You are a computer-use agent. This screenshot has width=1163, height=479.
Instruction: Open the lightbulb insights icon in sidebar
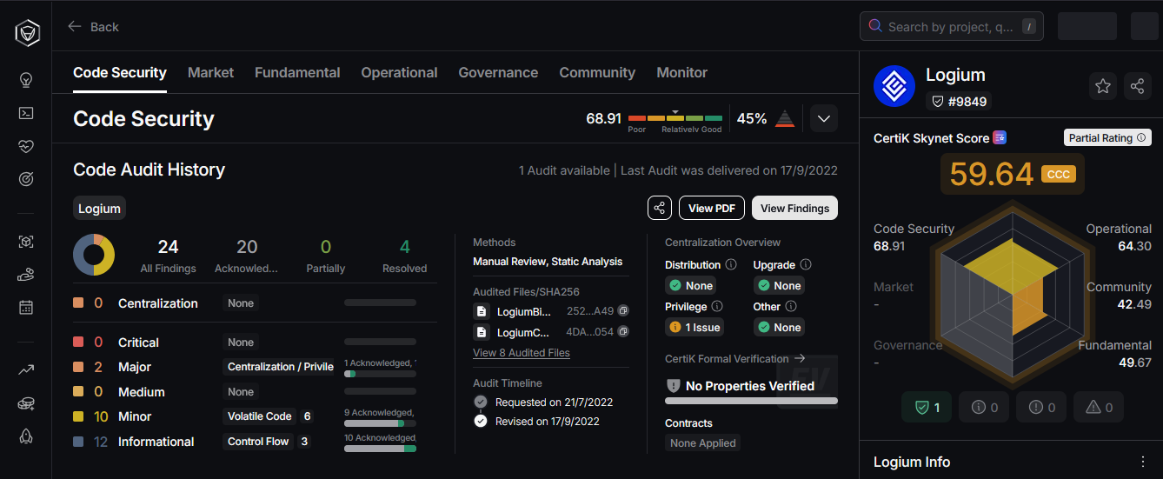coord(26,80)
